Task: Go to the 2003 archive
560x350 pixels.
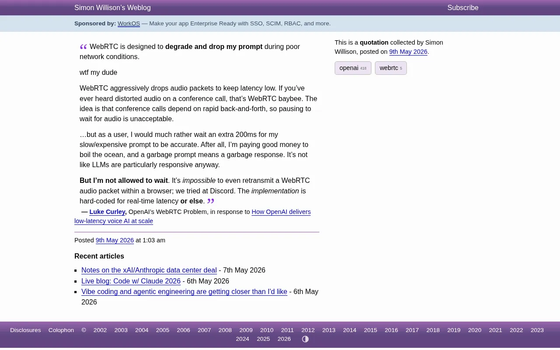Action: pos(121,330)
